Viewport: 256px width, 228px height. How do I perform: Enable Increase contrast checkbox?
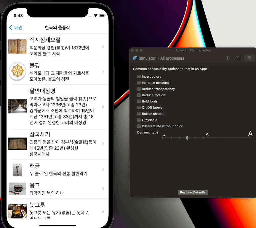139,83
